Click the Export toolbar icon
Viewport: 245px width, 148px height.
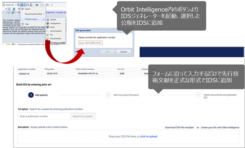pos(22,5)
